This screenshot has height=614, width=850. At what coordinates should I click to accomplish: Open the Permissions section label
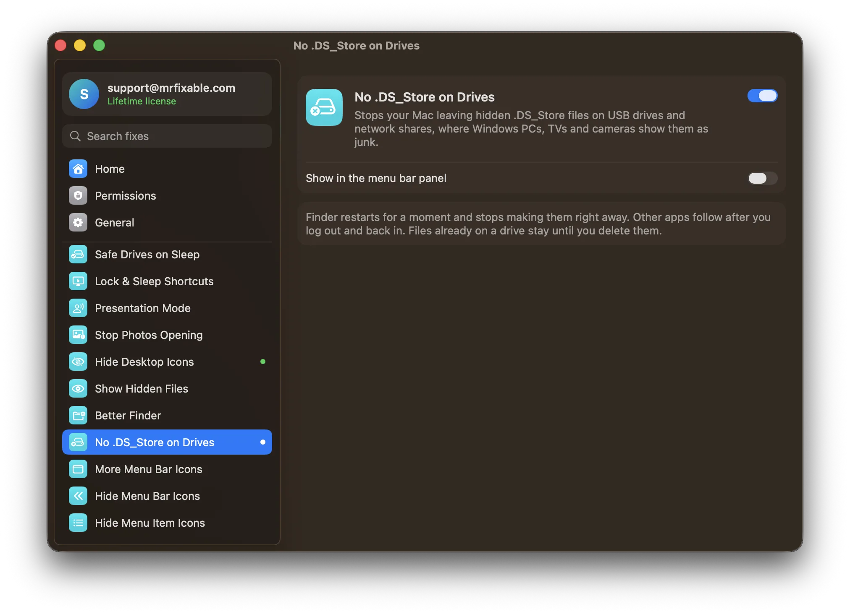click(x=125, y=195)
